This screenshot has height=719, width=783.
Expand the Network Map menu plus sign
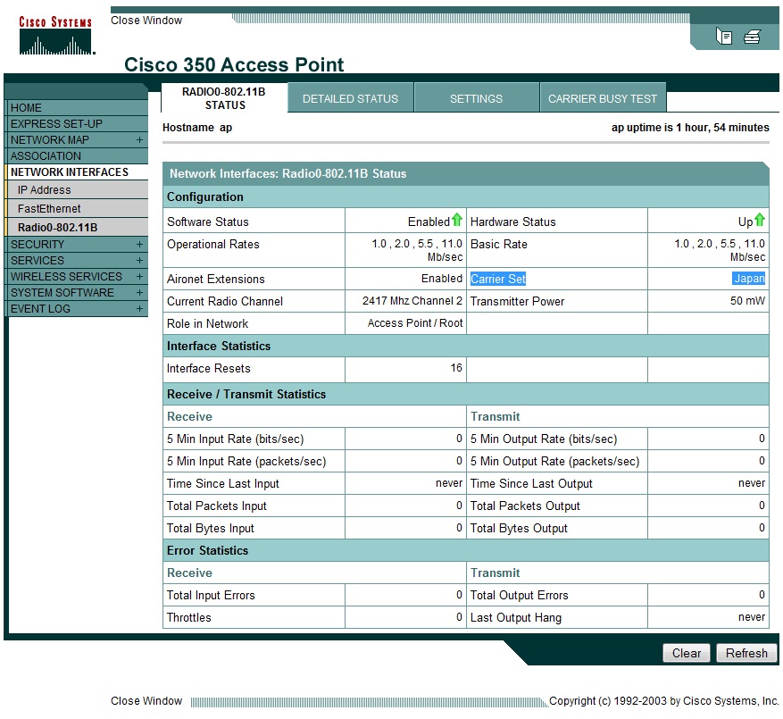click(x=139, y=140)
